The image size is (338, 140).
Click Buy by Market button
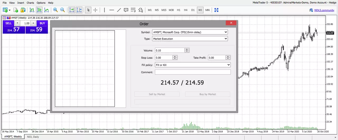[208, 94]
